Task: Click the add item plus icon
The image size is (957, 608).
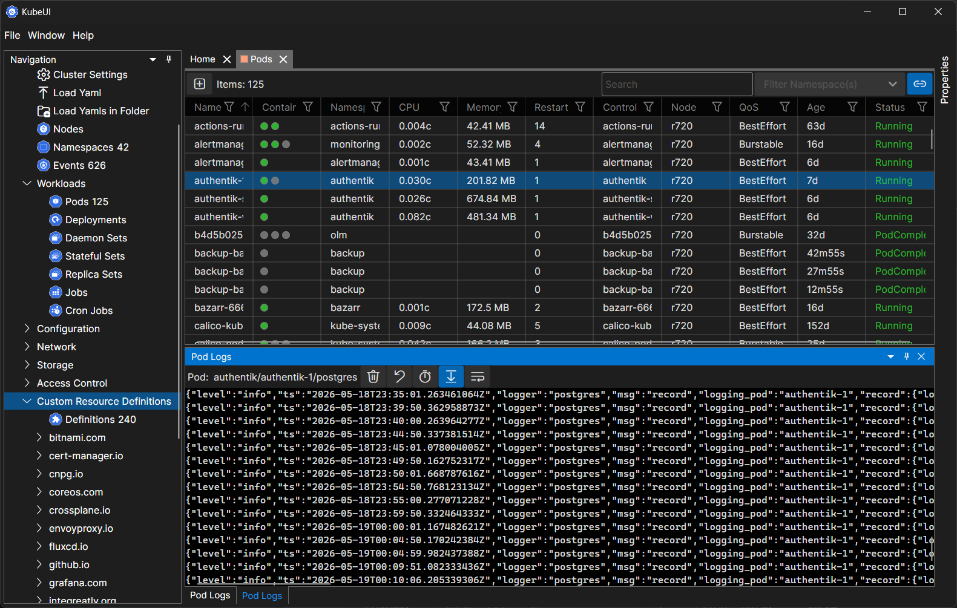Action: (200, 84)
